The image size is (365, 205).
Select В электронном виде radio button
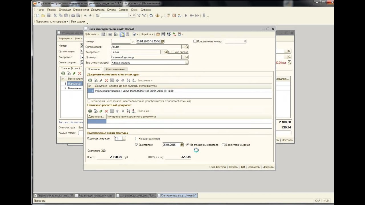[x=223, y=145]
